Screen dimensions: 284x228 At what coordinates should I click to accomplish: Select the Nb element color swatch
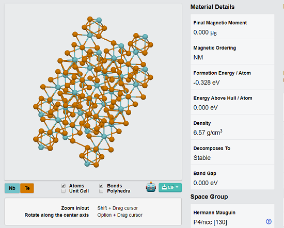pyautogui.click(x=12, y=188)
